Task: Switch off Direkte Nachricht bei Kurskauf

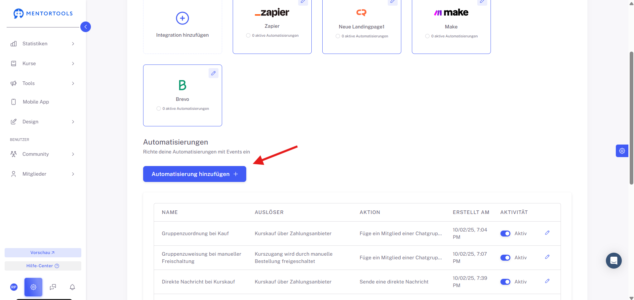Action: click(x=505, y=282)
